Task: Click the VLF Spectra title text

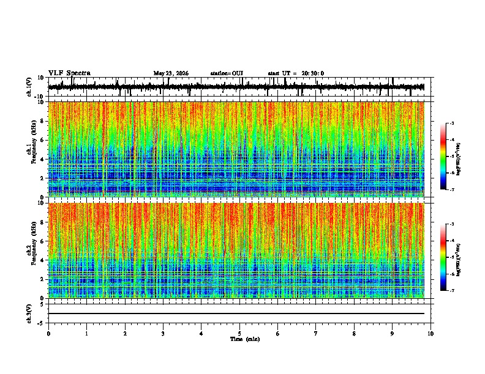Action: pos(69,73)
